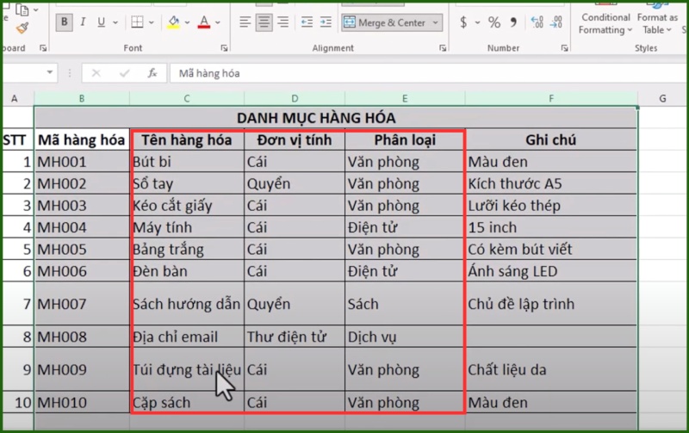Select column B header
This screenshot has width=689, height=433.
82,99
